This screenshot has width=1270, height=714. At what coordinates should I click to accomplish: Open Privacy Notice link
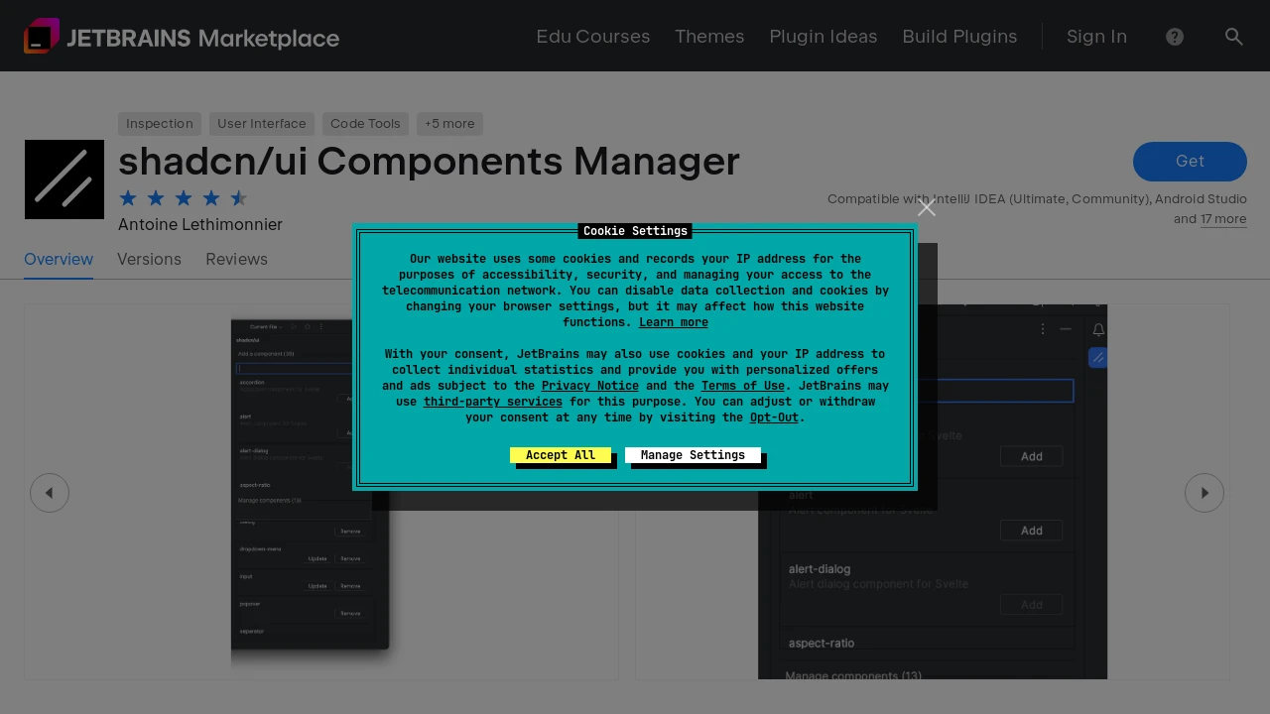590,386
